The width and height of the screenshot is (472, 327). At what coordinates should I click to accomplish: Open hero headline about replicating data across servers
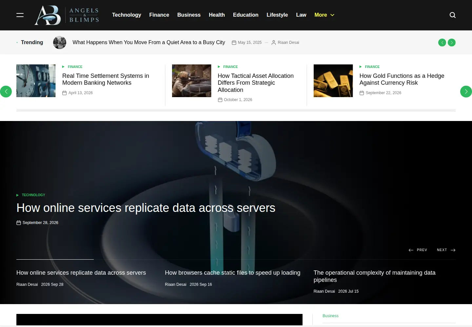click(x=146, y=208)
